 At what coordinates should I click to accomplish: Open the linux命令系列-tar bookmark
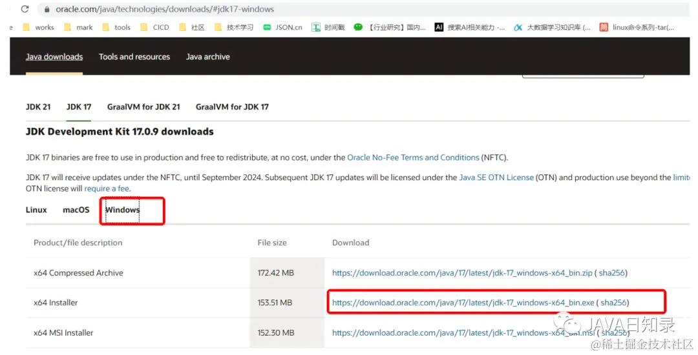[637, 28]
